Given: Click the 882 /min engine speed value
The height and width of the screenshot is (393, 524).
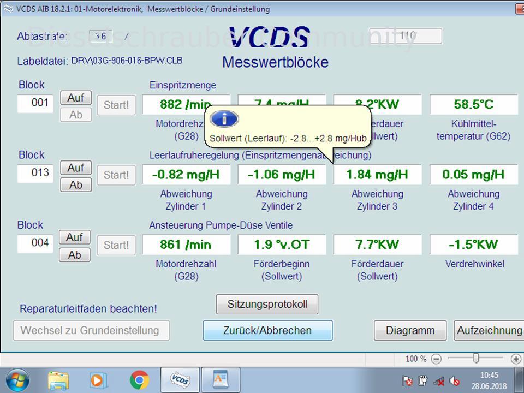Looking at the screenshot, I should tap(186, 104).
